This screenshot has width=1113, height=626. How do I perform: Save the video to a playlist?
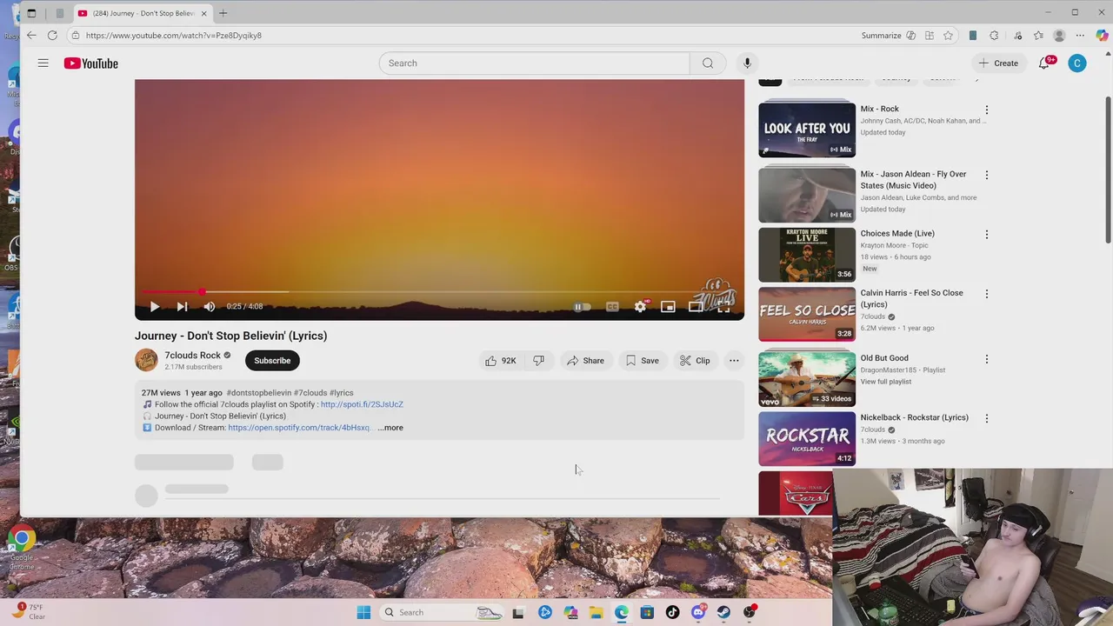point(642,361)
